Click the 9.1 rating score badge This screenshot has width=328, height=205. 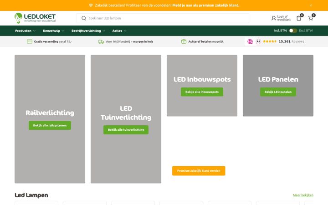[x=258, y=41]
